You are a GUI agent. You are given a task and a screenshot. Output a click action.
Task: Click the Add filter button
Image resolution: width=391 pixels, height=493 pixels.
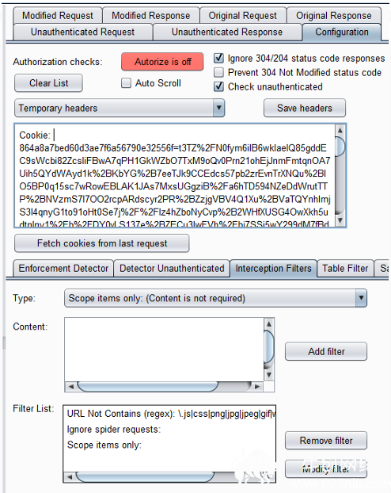pos(326,351)
